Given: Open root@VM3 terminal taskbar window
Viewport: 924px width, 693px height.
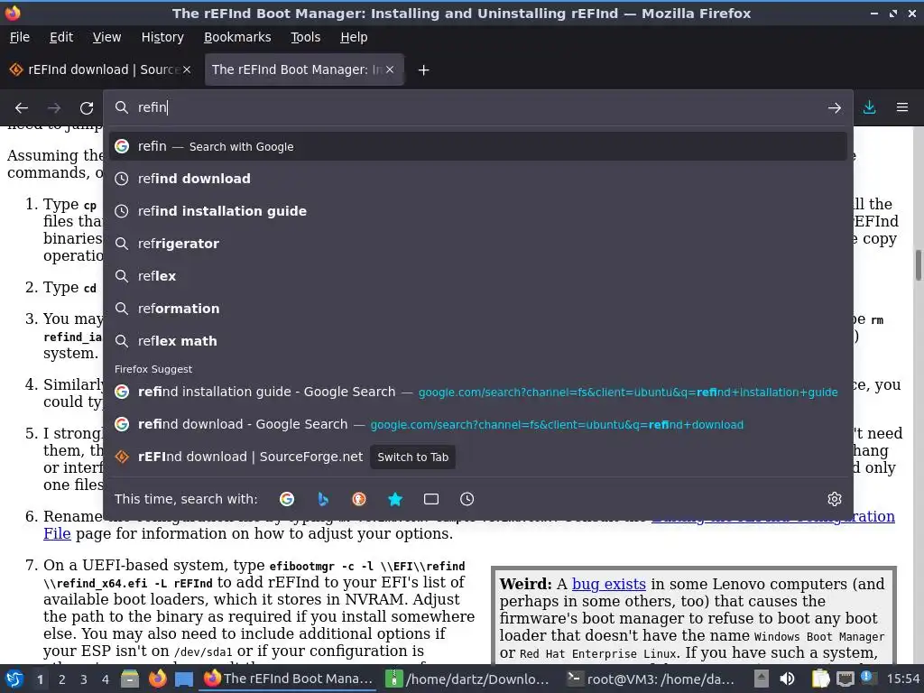Looking at the screenshot, I should [651, 679].
